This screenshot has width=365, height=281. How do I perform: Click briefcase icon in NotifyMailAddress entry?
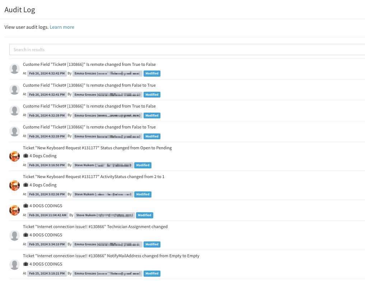(x=25, y=264)
